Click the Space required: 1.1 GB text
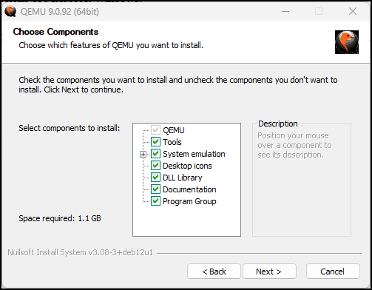 (60, 218)
